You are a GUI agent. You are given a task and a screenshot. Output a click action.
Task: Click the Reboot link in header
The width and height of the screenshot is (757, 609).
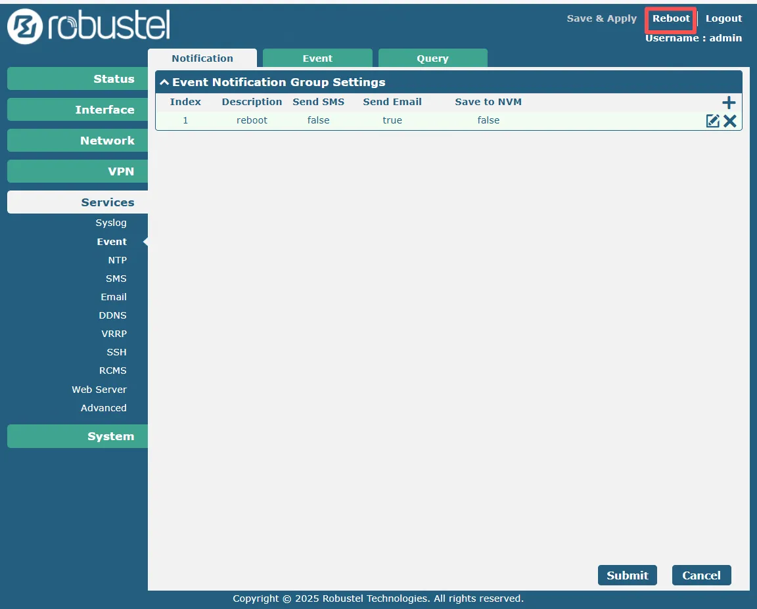coord(671,18)
